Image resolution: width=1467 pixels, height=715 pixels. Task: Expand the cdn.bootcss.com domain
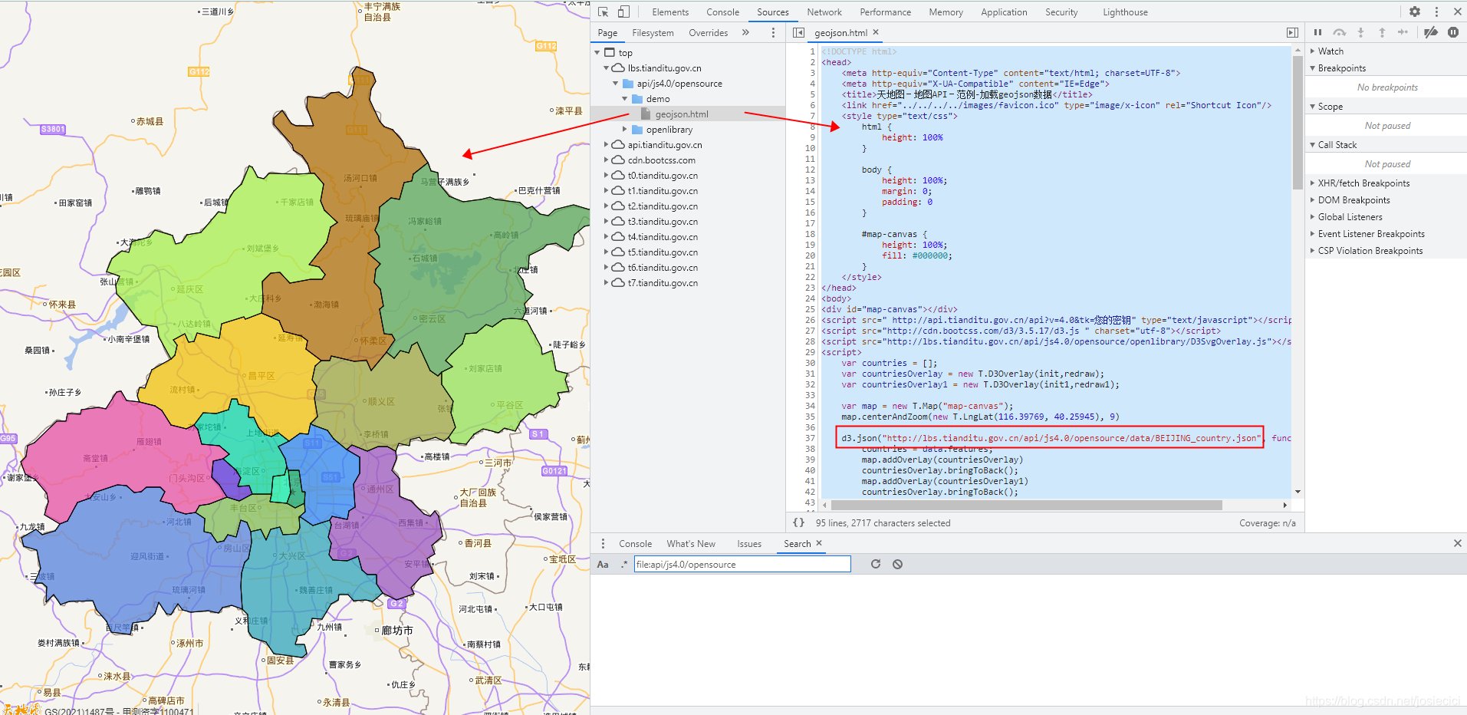pos(607,160)
